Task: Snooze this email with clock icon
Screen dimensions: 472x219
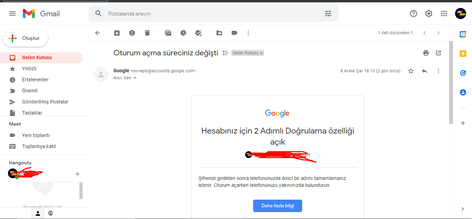Action: 183,33
